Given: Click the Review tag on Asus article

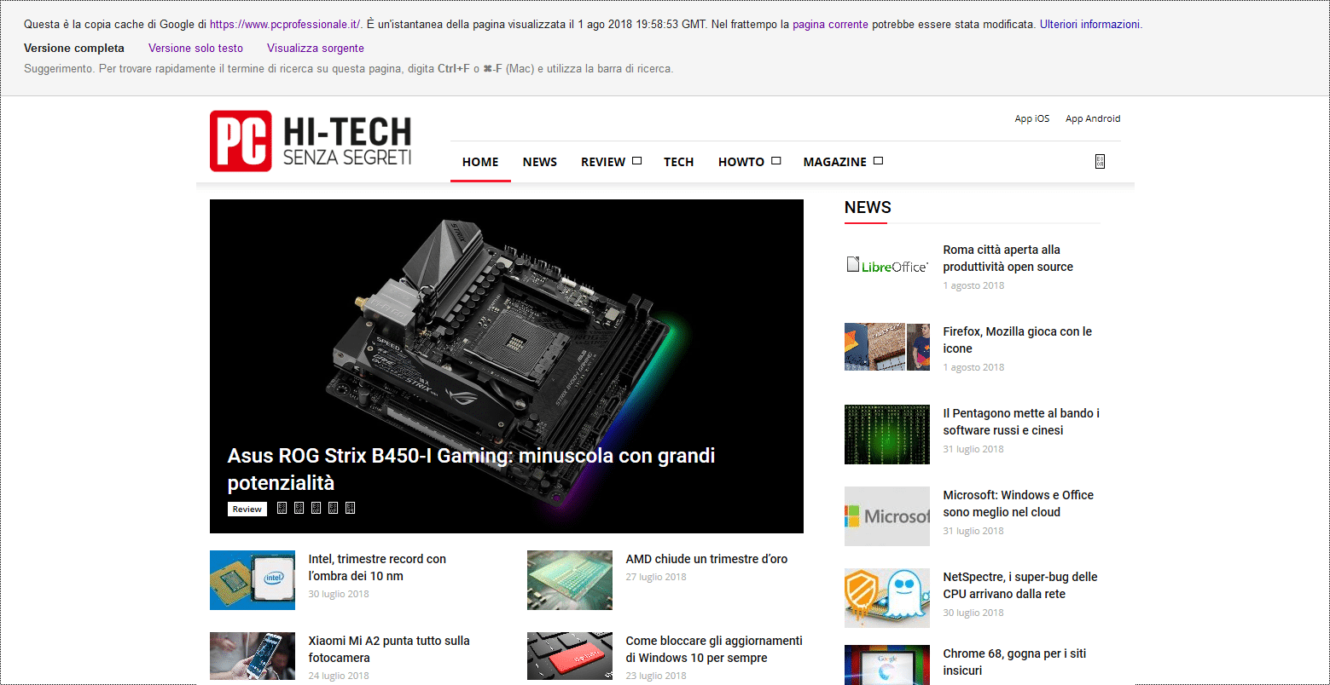Looking at the screenshot, I should click(247, 509).
